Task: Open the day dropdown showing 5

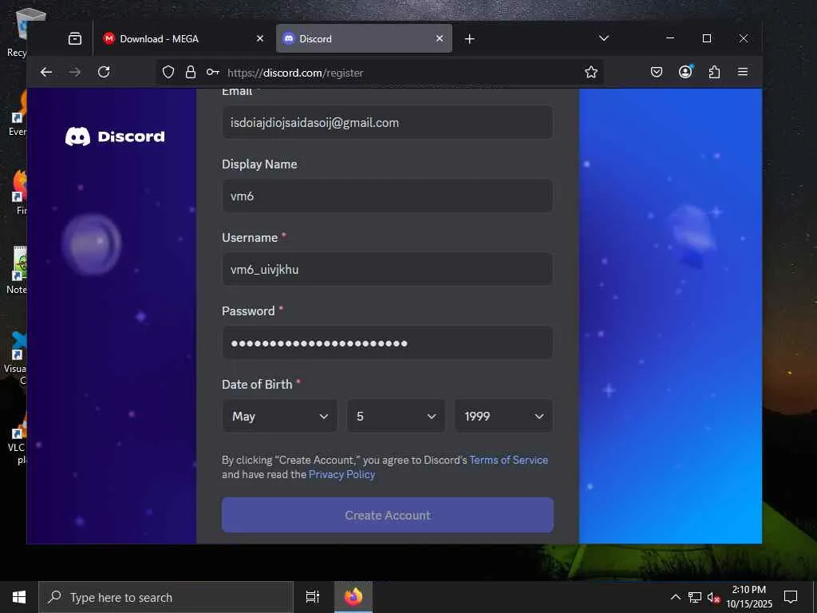Action: click(396, 416)
